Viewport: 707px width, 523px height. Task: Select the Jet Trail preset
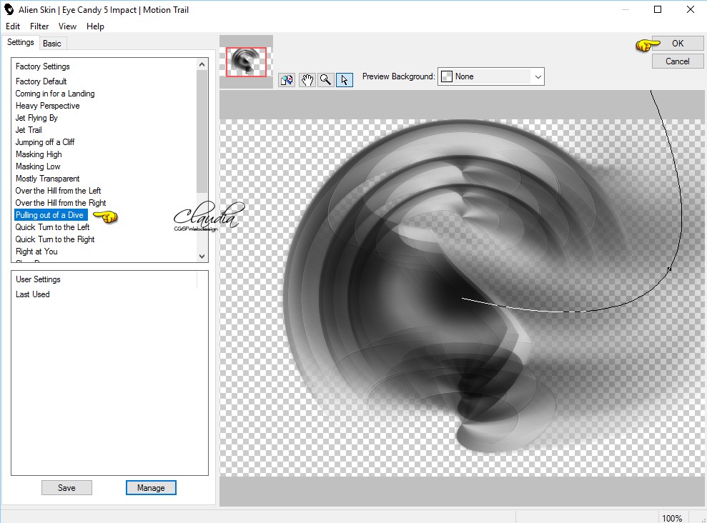click(x=29, y=130)
